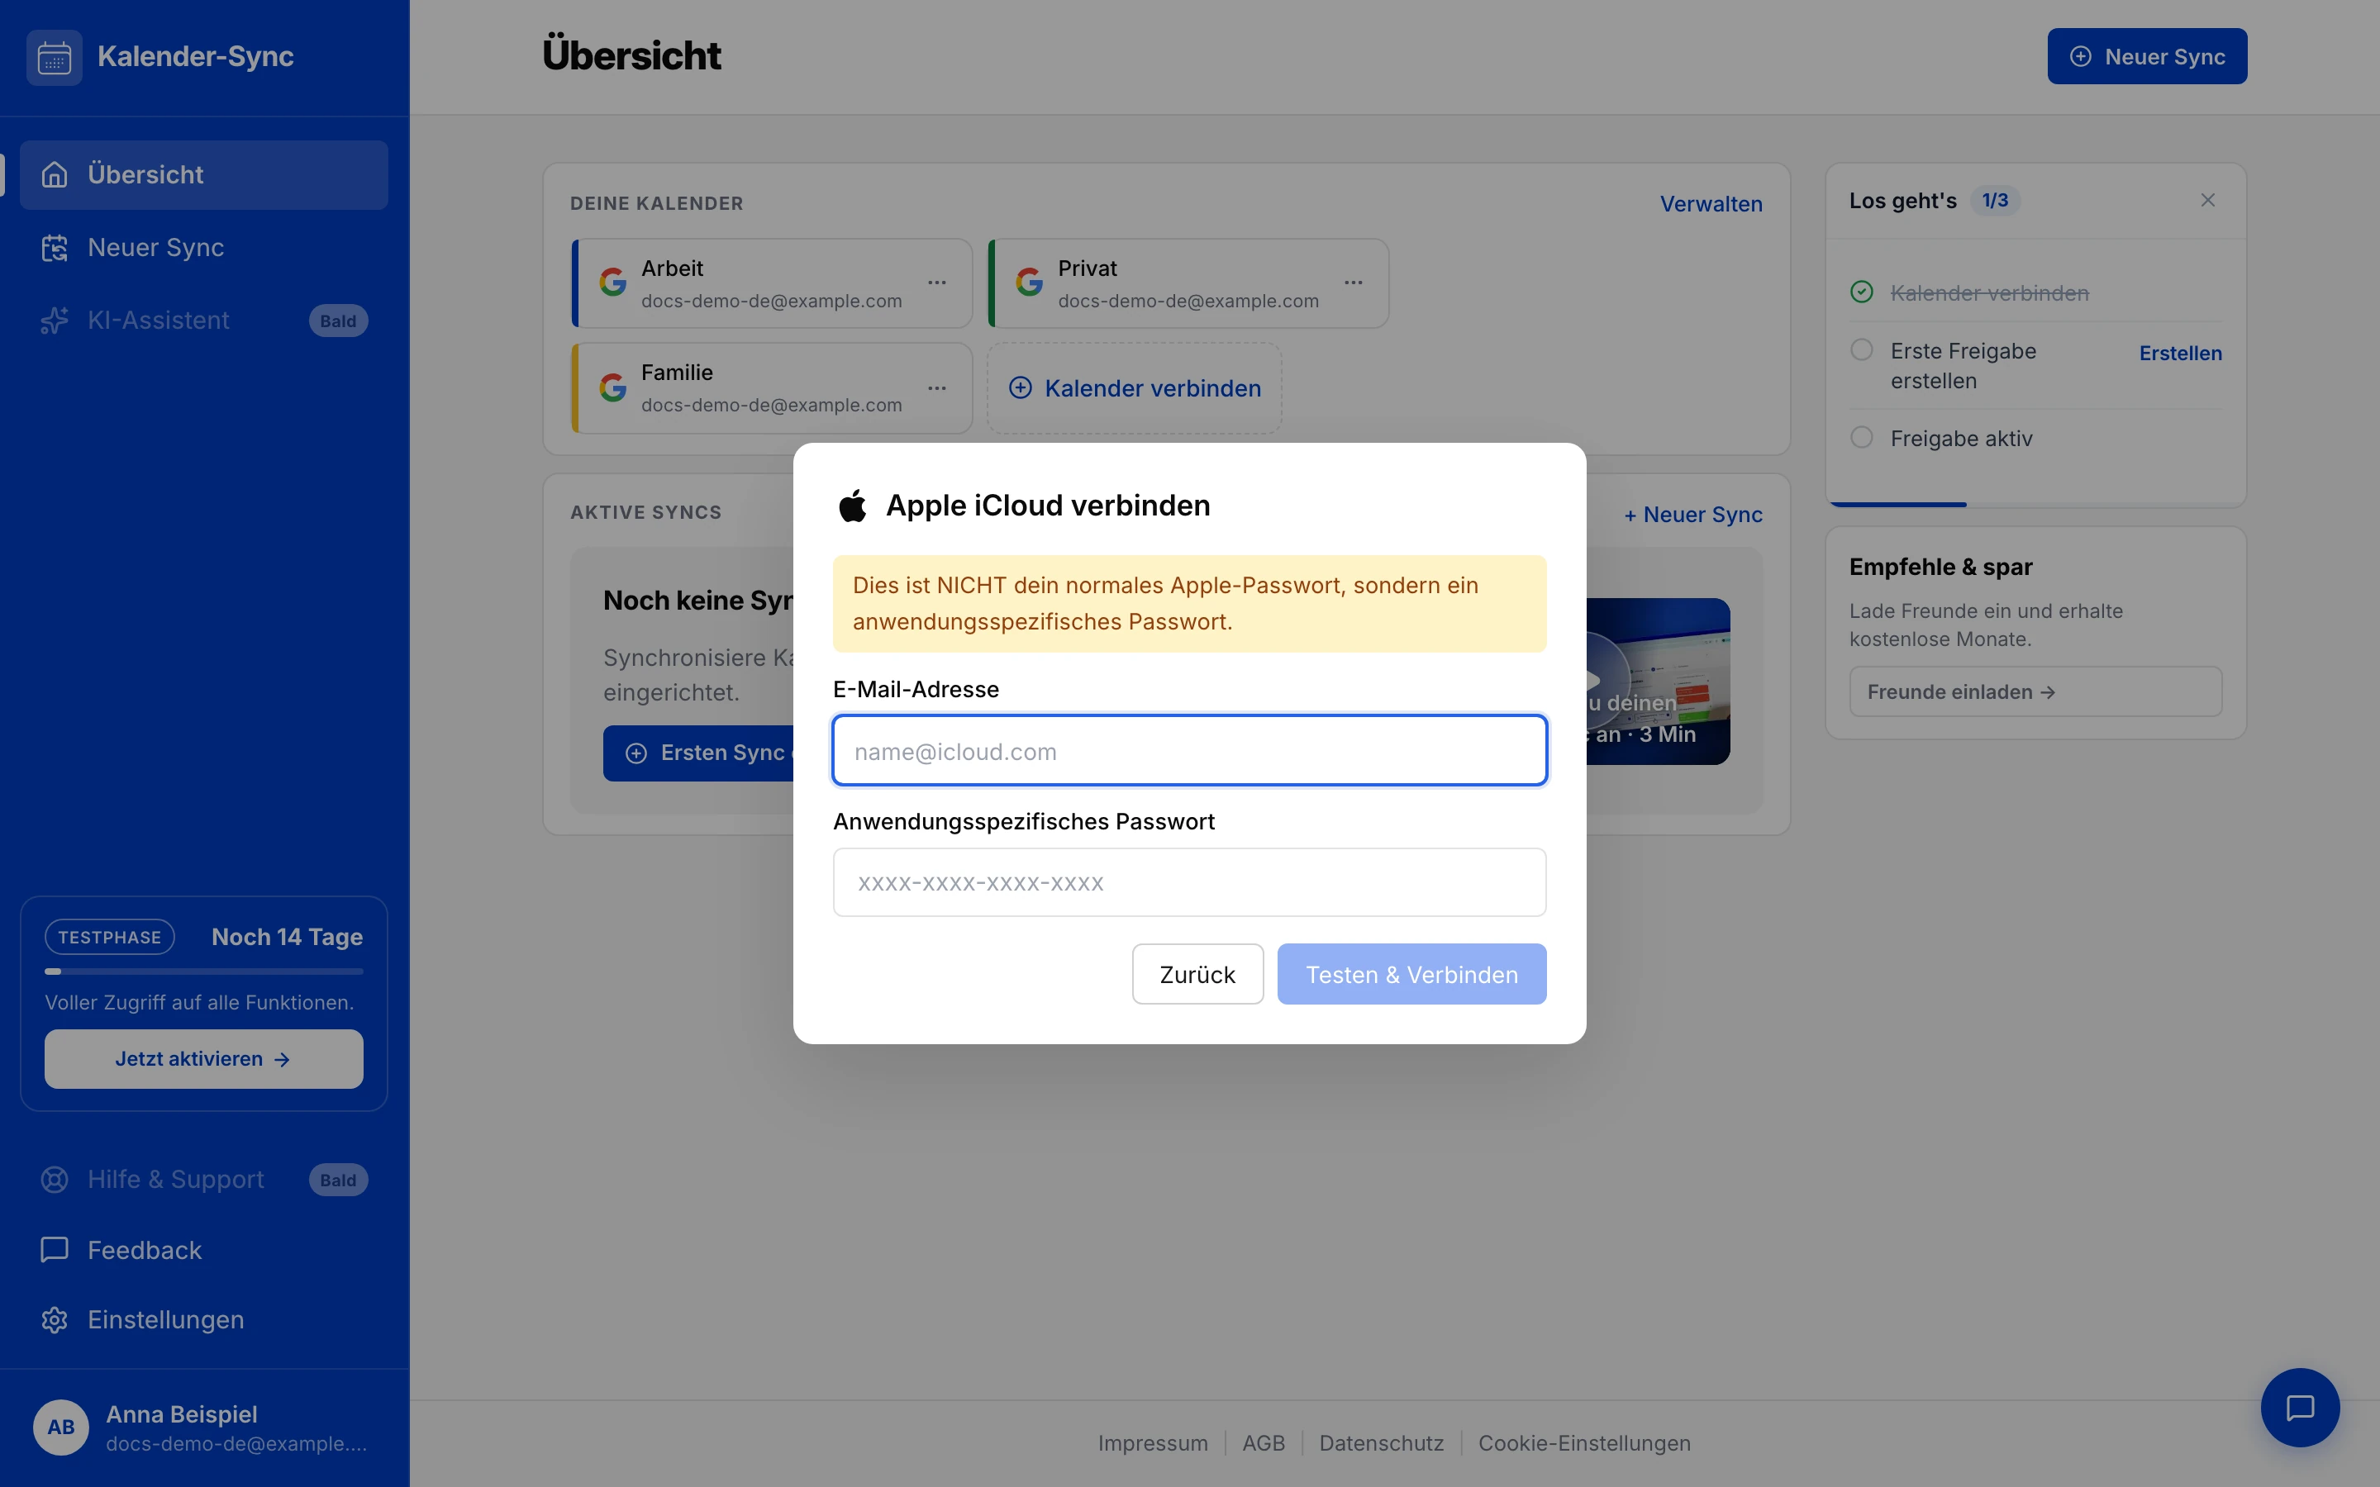Click the Apple logo in the dialog
Image resolution: width=2380 pixels, height=1487 pixels.
[853, 506]
